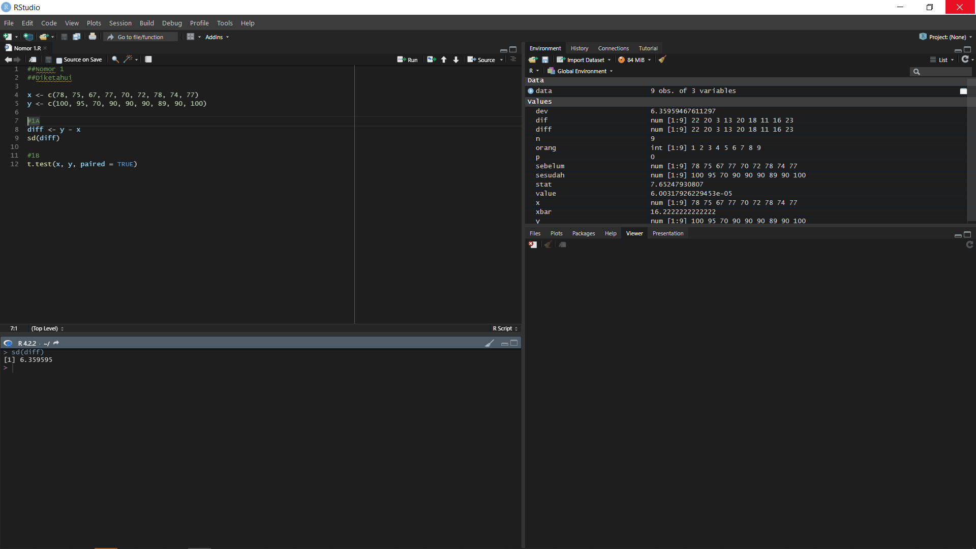The image size is (976, 549).
Task: Open the Import Dataset tool
Action: coord(583,59)
